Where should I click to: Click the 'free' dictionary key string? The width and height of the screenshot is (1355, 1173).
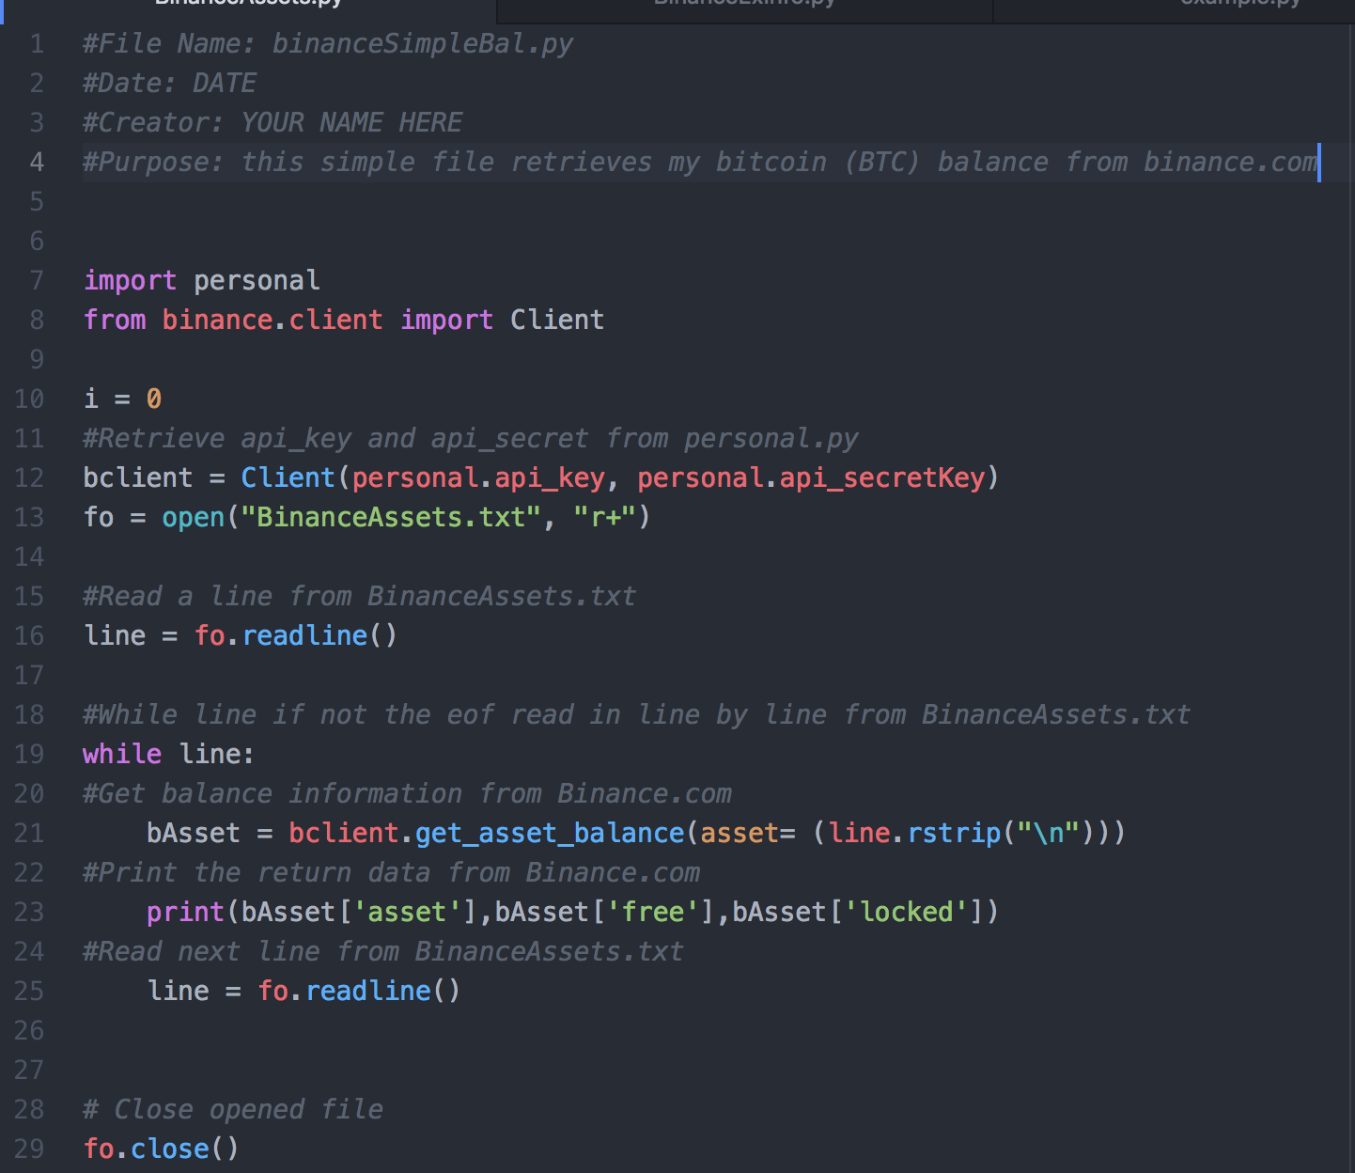point(652,913)
